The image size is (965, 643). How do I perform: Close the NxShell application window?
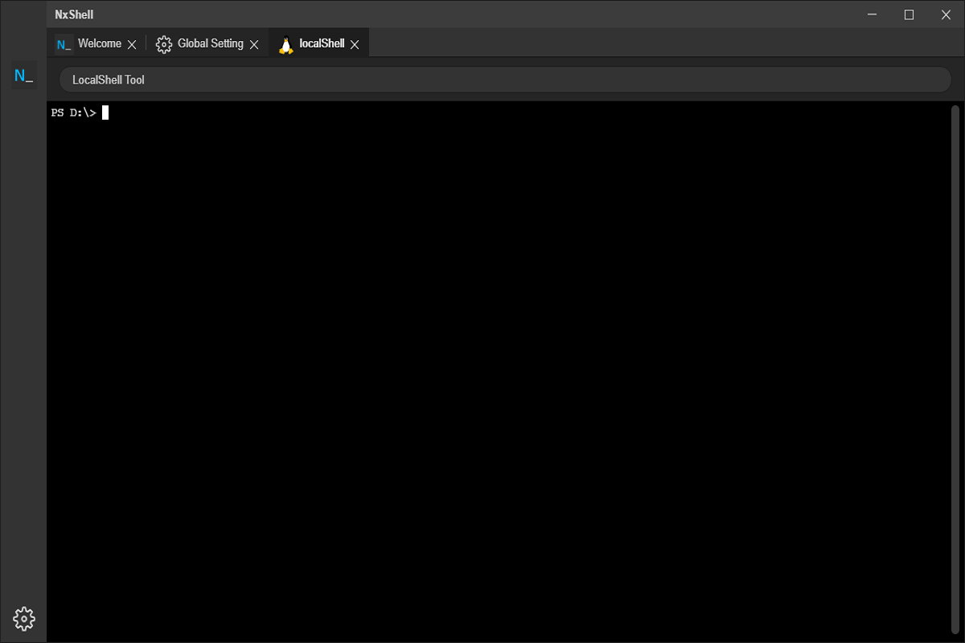coord(946,14)
